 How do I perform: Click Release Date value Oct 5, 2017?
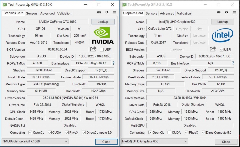pyautogui.click(x=158, y=42)
